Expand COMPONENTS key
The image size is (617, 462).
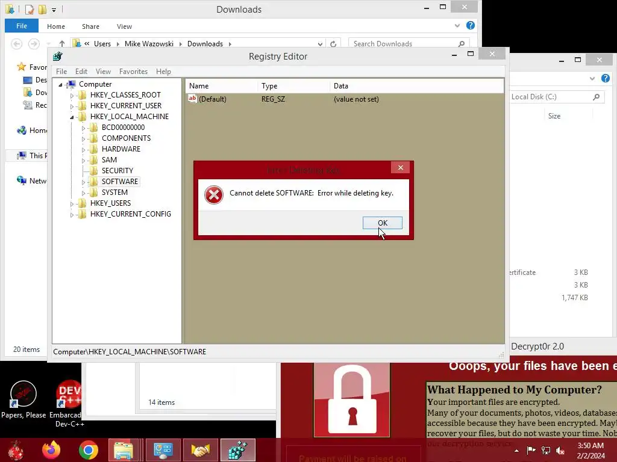(83, 139)
